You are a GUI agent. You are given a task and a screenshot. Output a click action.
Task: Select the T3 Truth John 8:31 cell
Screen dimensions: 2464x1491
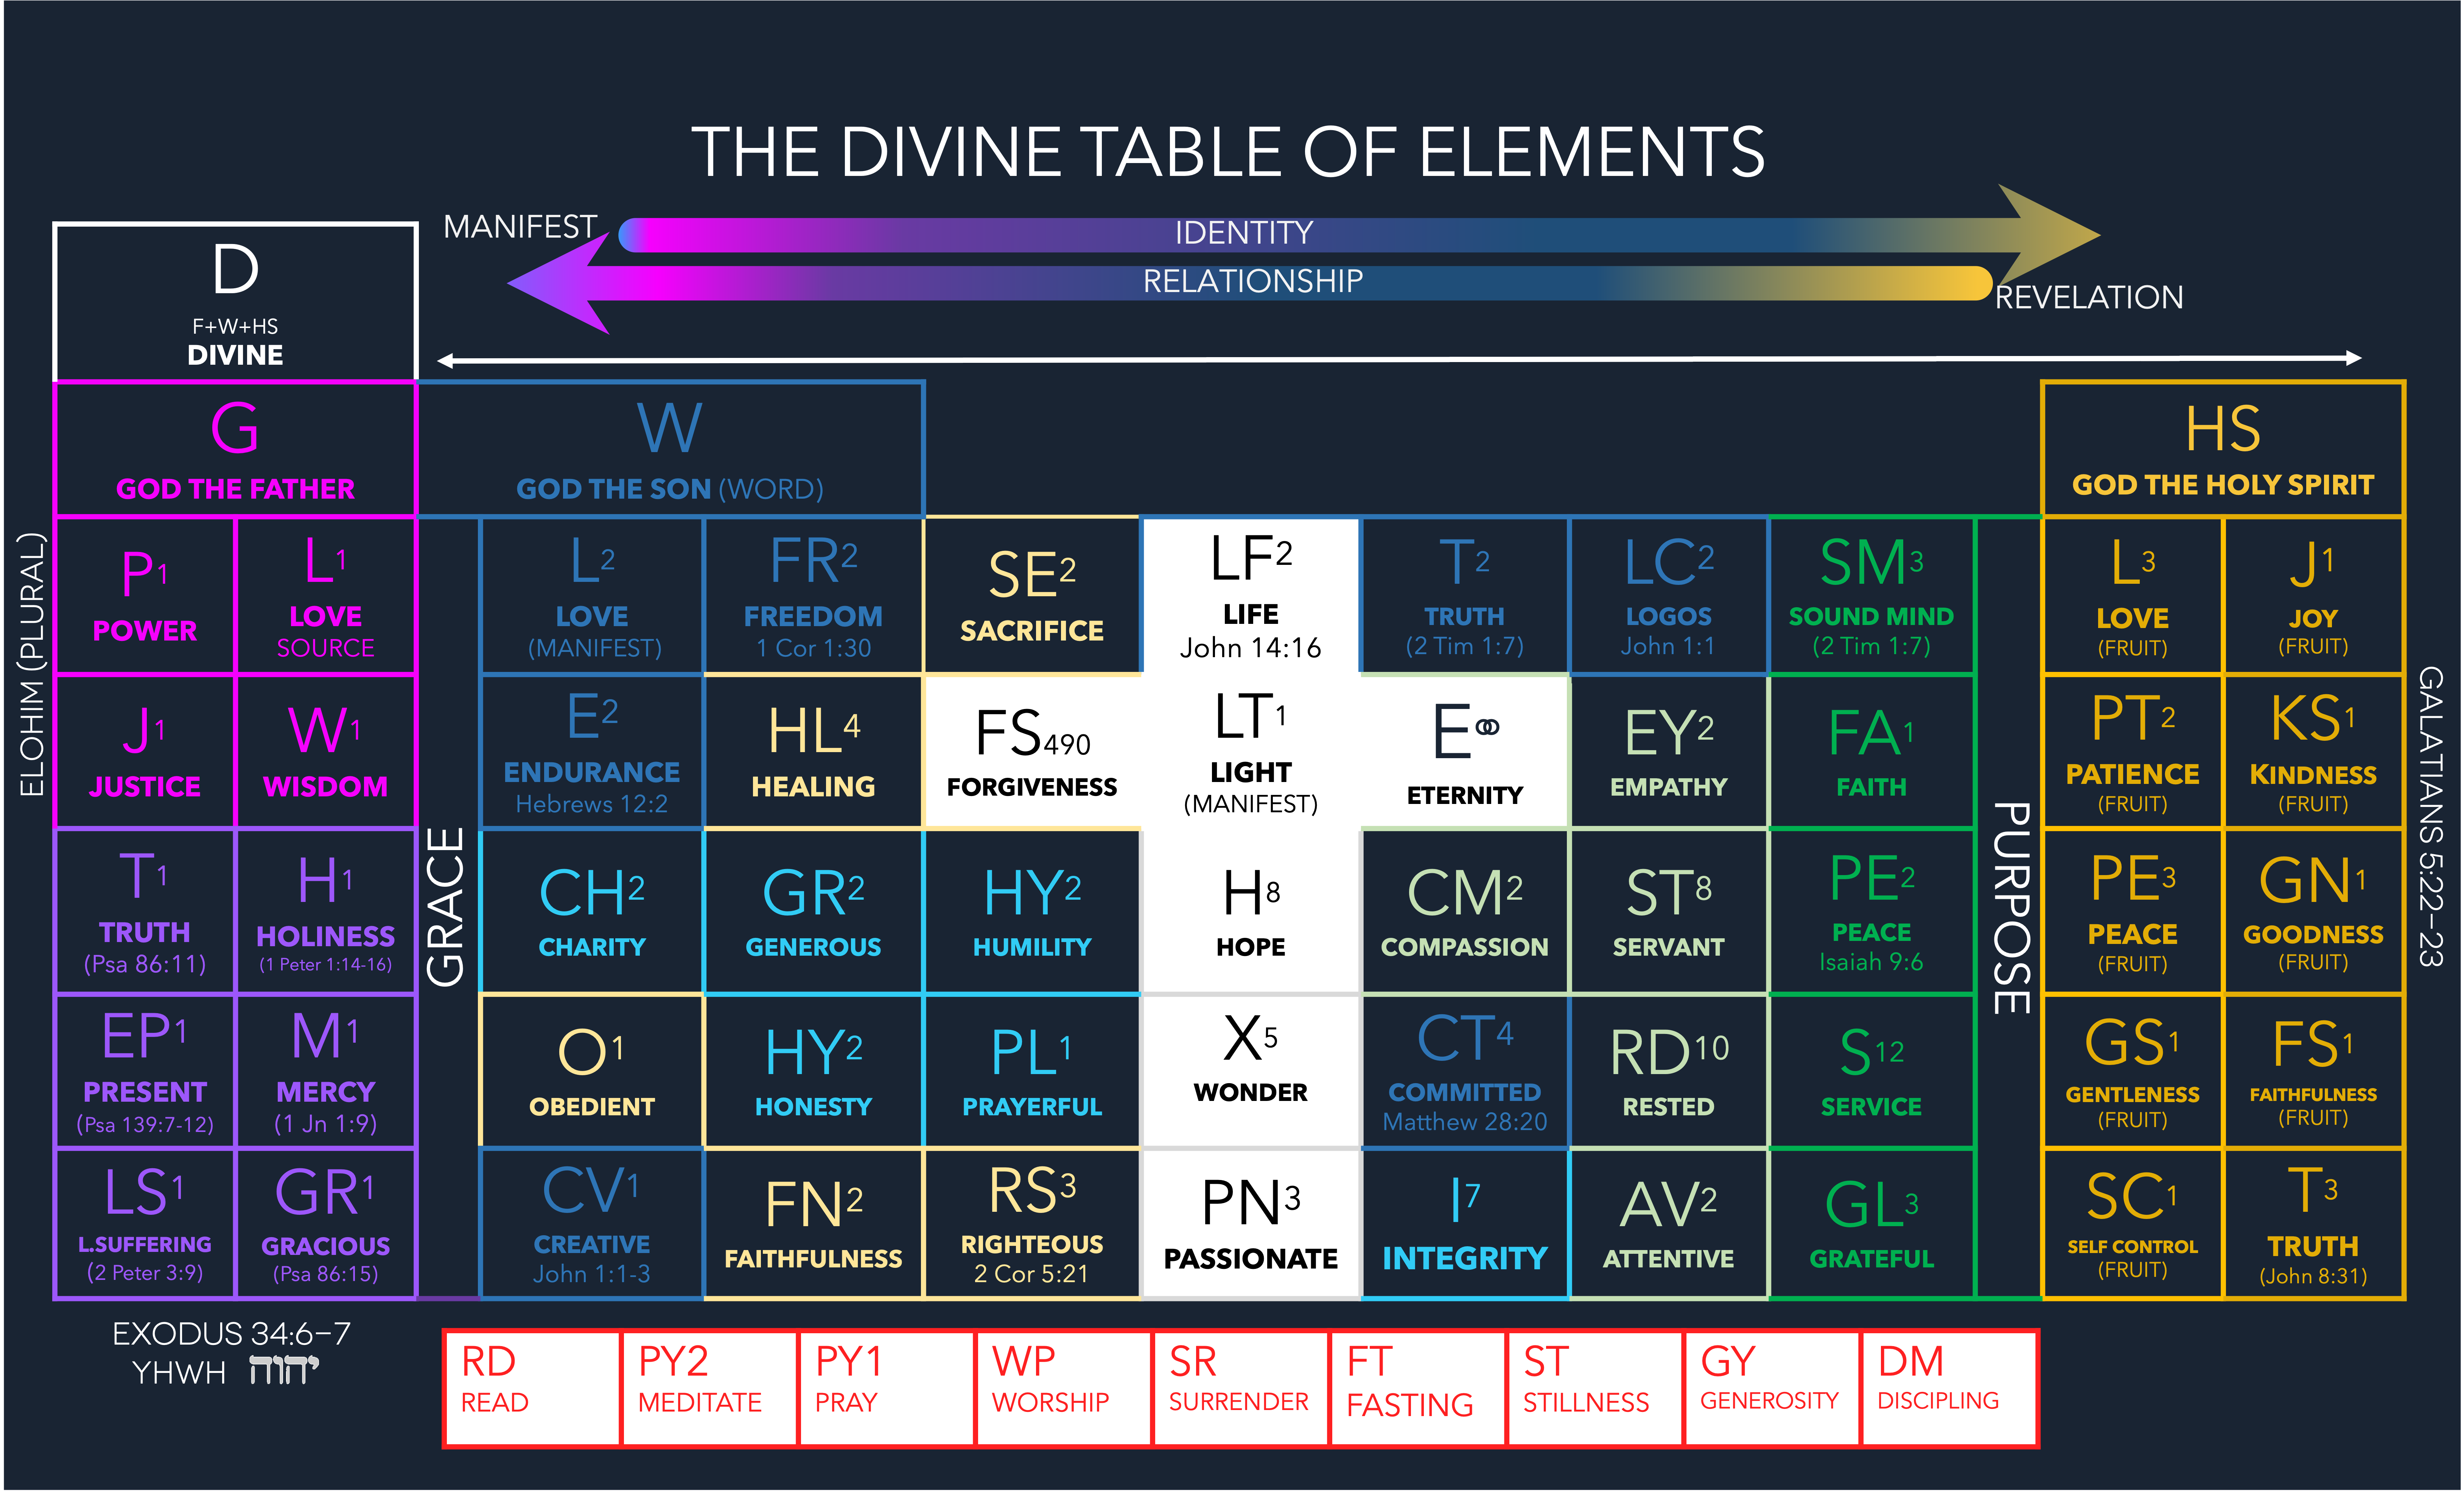pos(2314,1223)
